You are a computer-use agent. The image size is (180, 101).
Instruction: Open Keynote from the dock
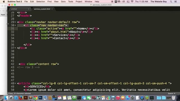pos(113,98)
